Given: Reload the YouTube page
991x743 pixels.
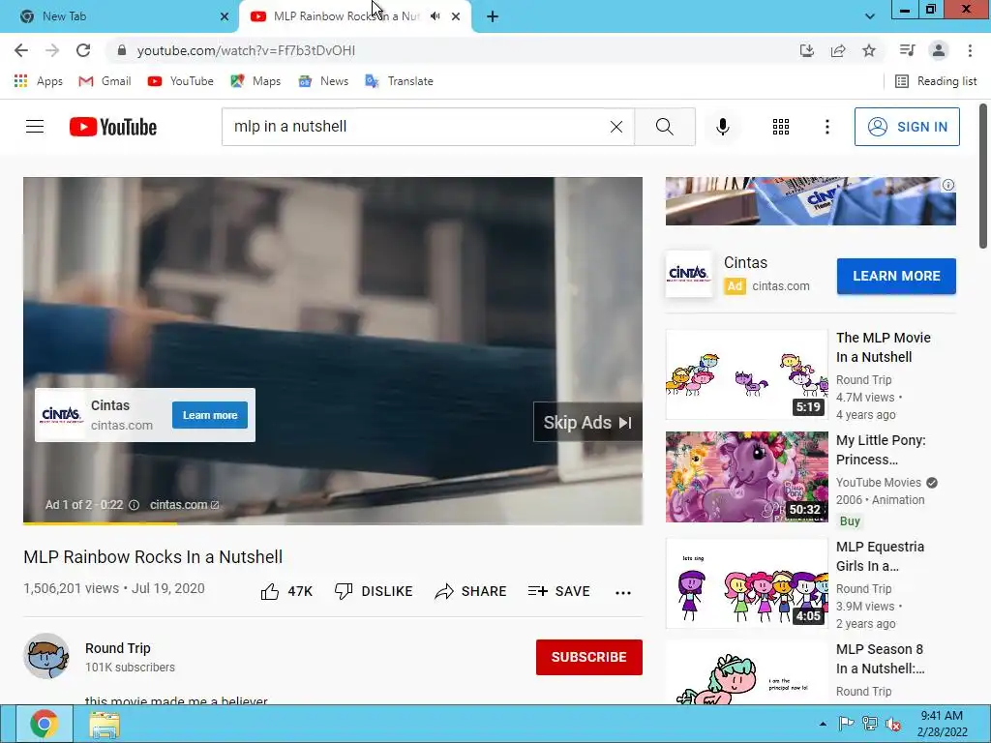Looking at the screenshot, I should click(83, 50).
